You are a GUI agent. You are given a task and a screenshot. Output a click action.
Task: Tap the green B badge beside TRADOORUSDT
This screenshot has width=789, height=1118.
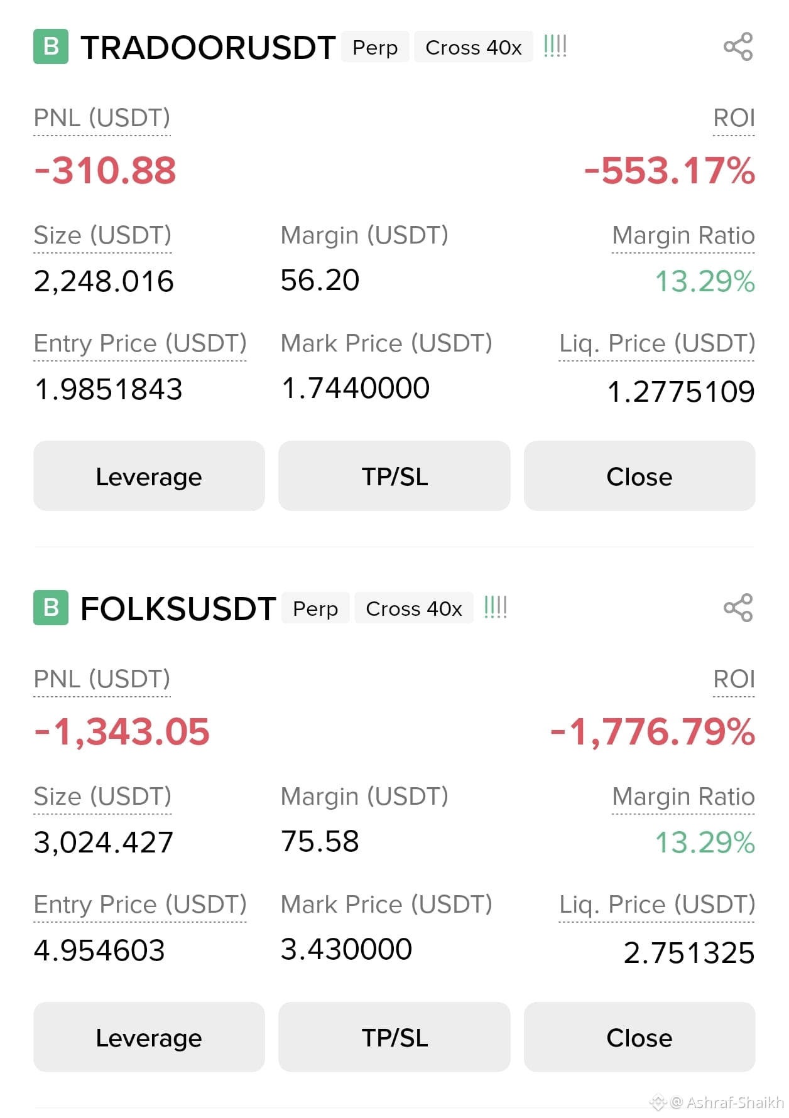coord(51,46)
